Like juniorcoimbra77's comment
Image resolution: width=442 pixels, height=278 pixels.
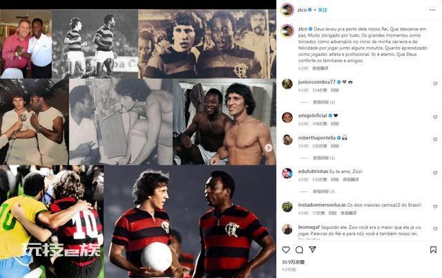[435, 84]
